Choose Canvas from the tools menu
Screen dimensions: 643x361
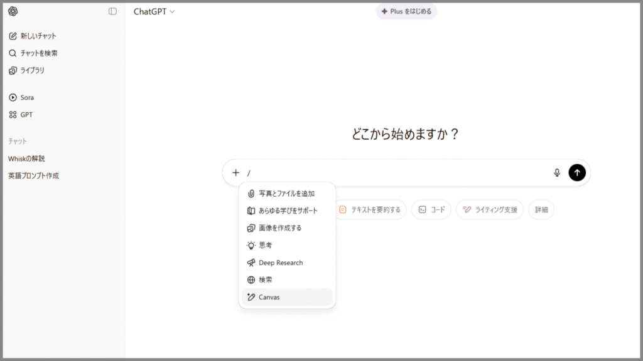(269, 297)
